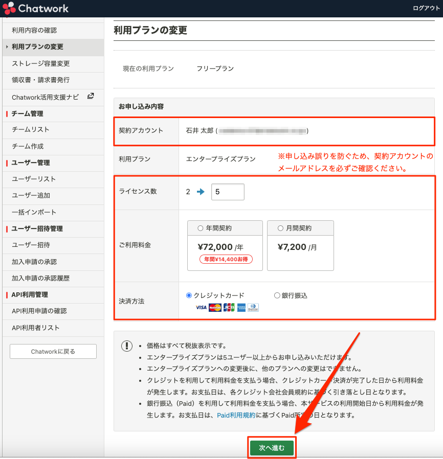Click the MasterCard logo

coord(215,307)
